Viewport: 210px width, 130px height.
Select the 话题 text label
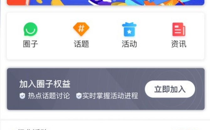81,44
